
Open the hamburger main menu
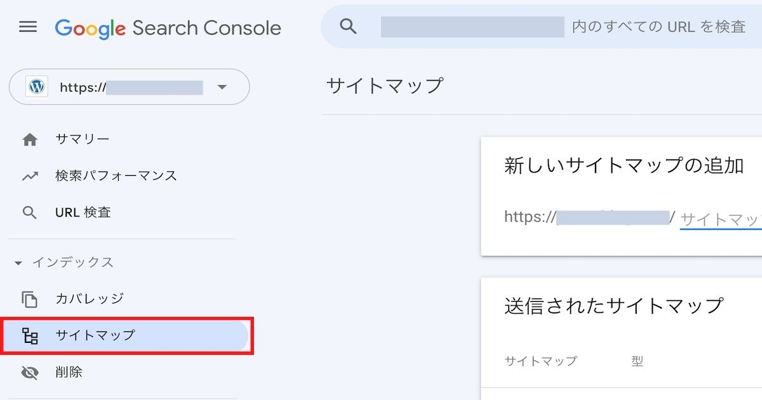click(28, 27)
